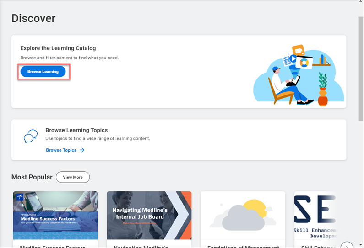This screenshot has width=364, height=248.
Task: Click the blue play button icon in illustration
Action: (293, 58)
